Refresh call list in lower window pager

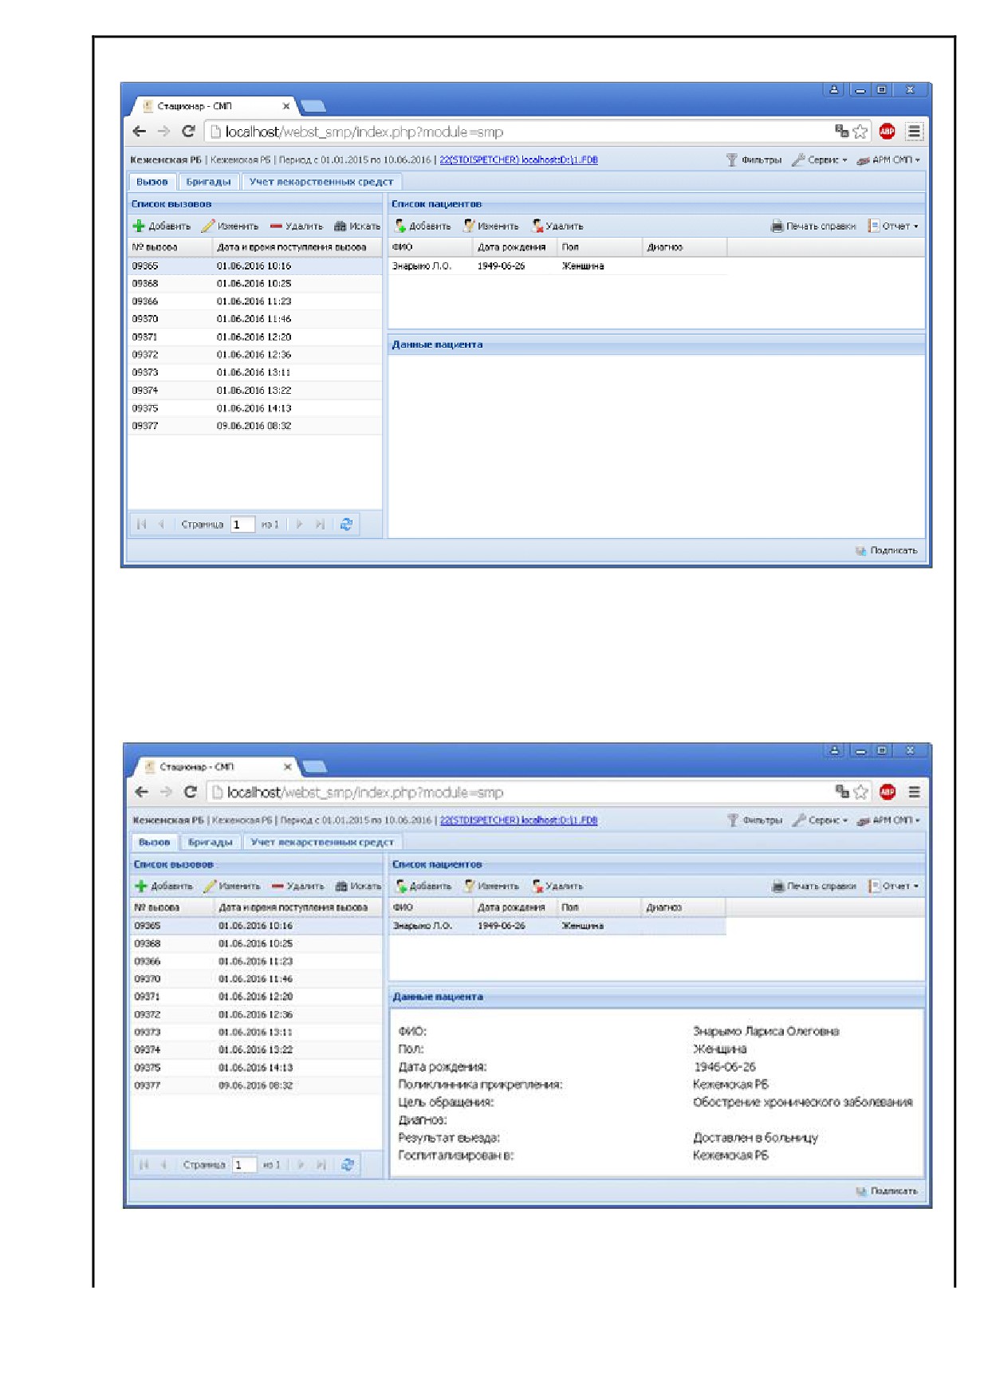[x=348, y=1165]
